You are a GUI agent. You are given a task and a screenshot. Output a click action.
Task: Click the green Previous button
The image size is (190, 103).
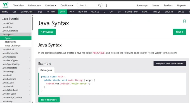point(47,32)
